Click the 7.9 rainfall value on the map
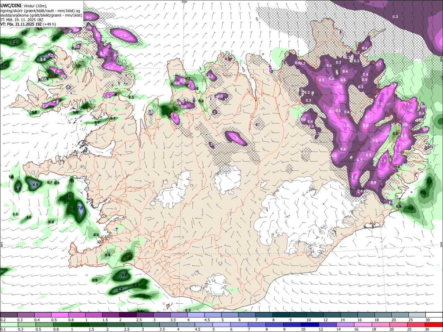This screenshot has height=332, width=443. [80, 207]
